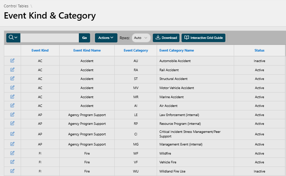Click Event Kind Name column header

pos(87,50)
